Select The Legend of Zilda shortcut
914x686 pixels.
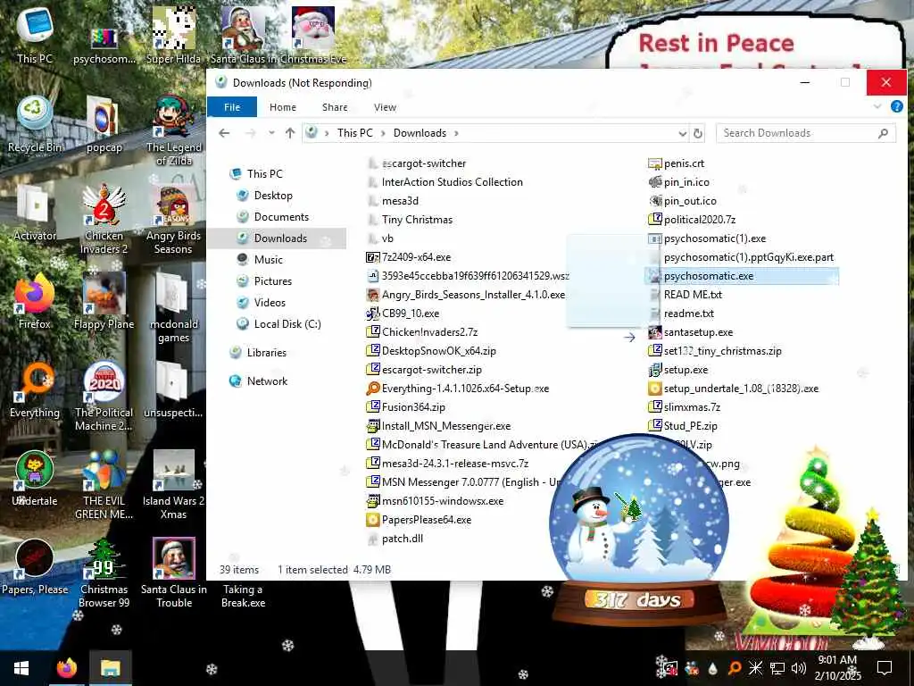coord(173,130)
